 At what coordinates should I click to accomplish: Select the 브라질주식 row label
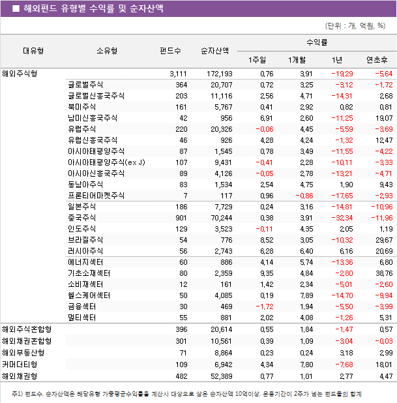point(85,240)
